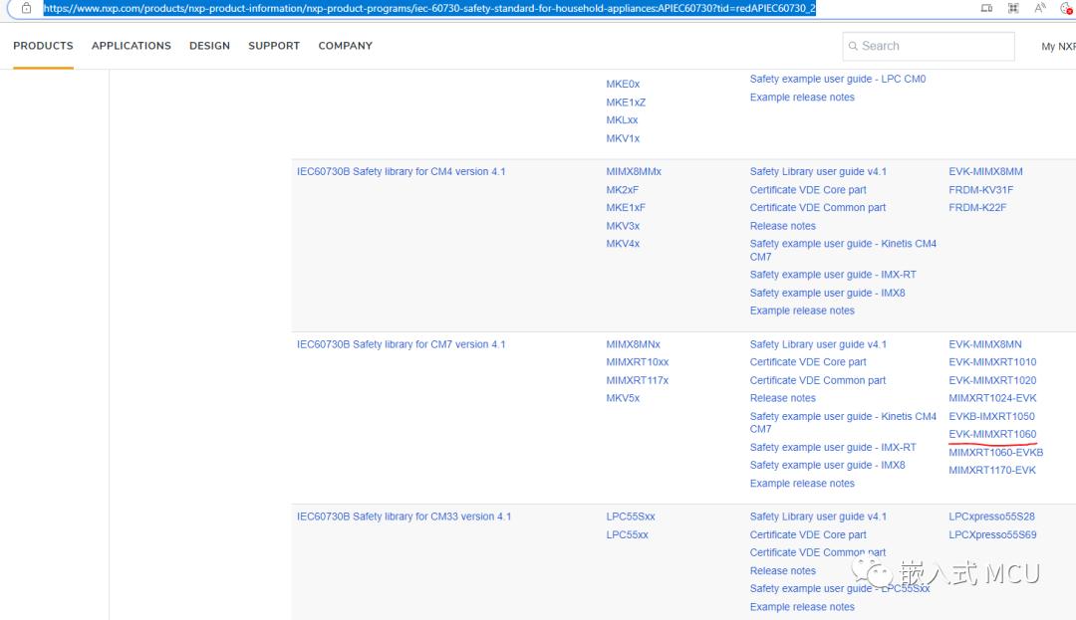Open the PRODUCTS menu

[43, 46]
